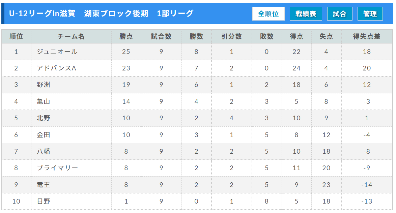Click team name 八幡
The image size is (396, 213).
pyautogui.click(x=44, y=151)
